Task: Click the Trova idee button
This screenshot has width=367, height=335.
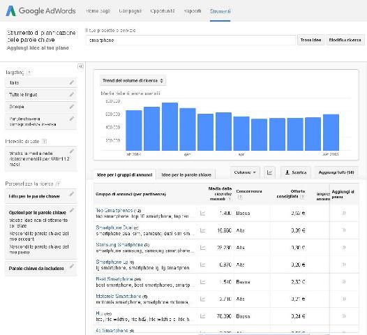Action: tap(310, 40)
